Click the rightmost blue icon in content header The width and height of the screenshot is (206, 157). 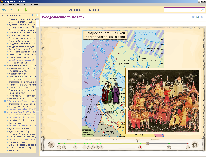tap(202, 17)
